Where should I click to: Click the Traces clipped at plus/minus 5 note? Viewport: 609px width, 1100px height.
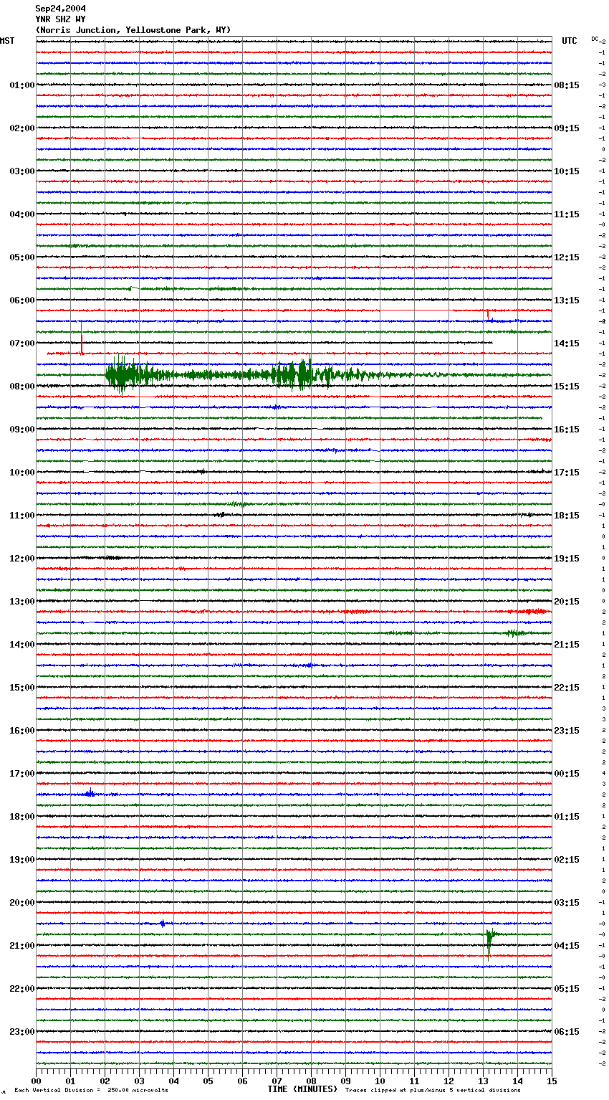[x=433, y=1091]
